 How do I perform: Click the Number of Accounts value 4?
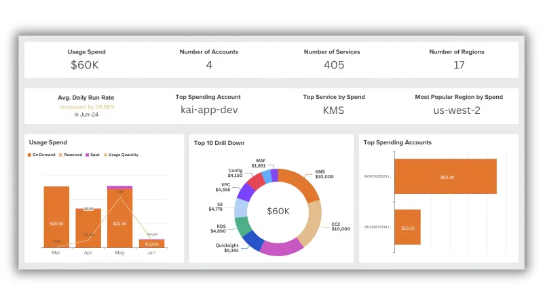[209, 65]
